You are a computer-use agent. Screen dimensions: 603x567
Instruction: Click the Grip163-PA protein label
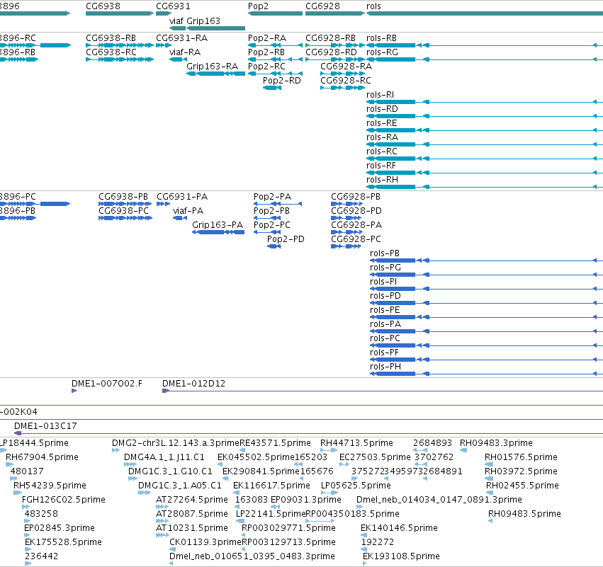point(218,225)
